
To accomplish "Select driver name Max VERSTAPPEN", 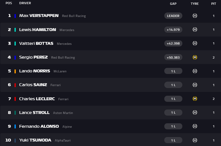I will [x=39, y=15].
